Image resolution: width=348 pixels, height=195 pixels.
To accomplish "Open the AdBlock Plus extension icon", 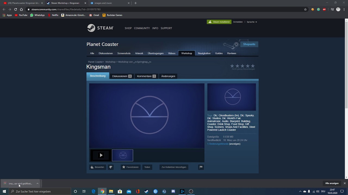I will pyautogui.click(x=324, y=9).
